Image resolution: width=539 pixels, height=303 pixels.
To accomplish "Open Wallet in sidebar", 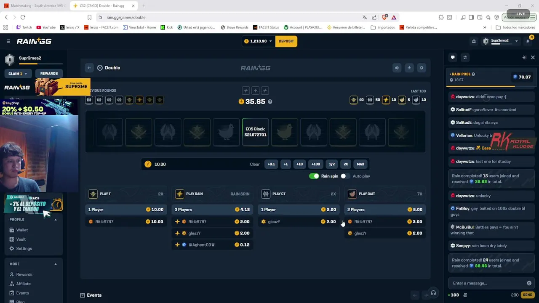I will pos(22,230).
